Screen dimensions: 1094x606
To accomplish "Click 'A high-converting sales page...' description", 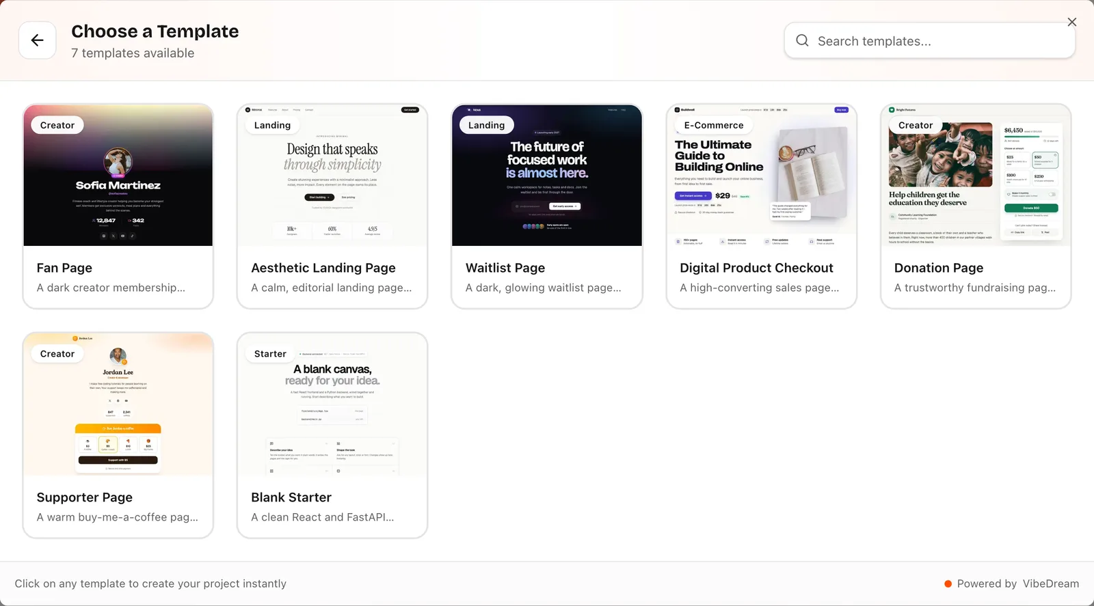I will click(x=760, y=288).
